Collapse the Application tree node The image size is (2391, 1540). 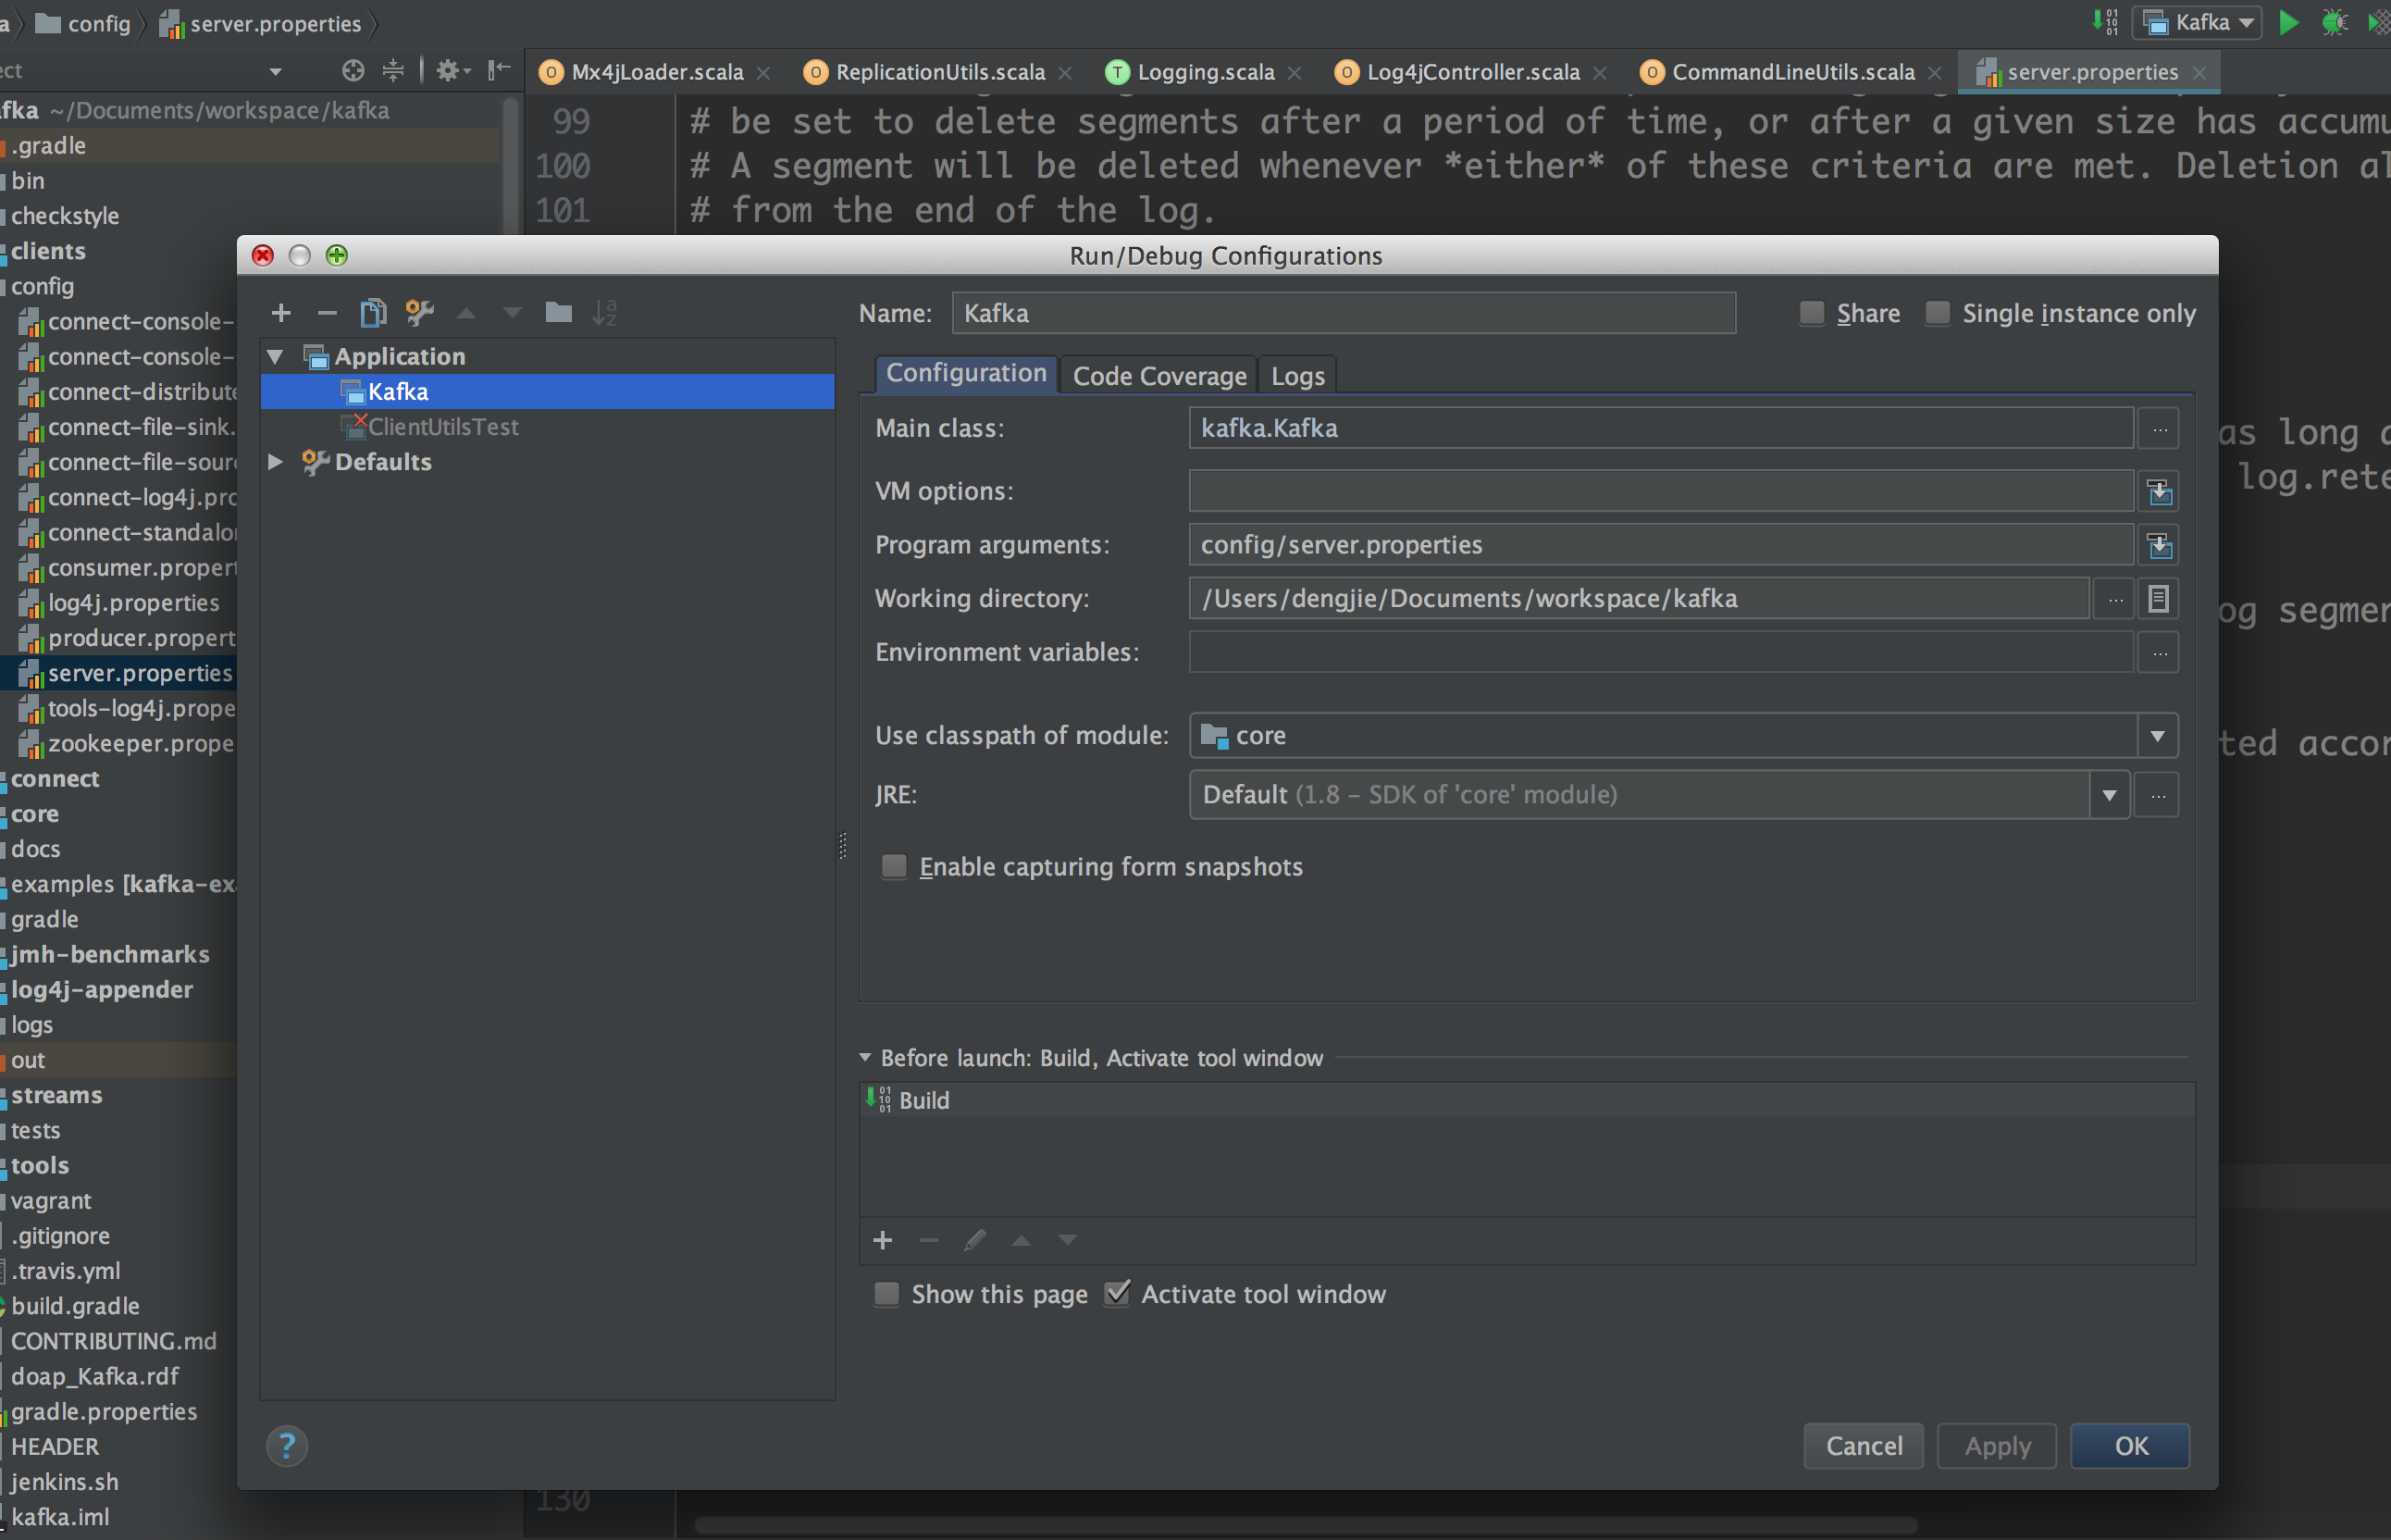coord(276,356)
